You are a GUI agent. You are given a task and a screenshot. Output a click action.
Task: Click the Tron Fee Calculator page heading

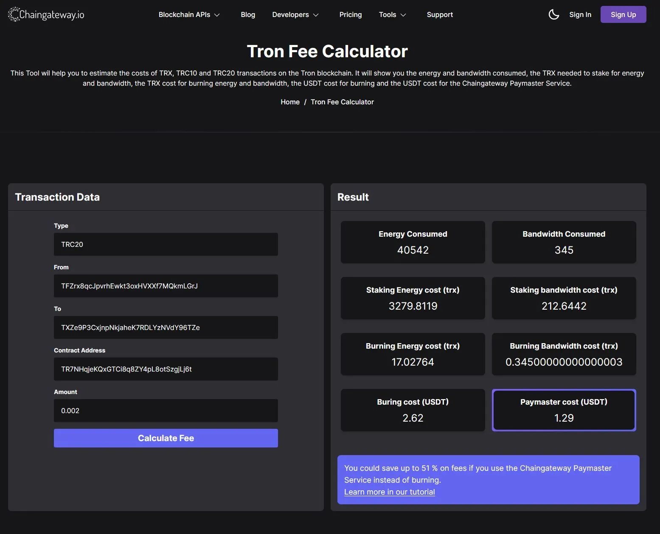pos(327,51)
